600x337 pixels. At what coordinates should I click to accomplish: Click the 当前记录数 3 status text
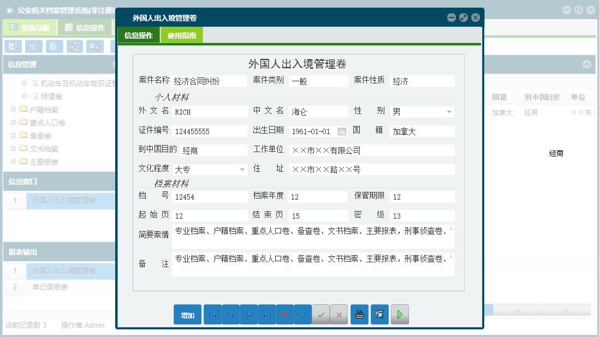click(26, 325)
